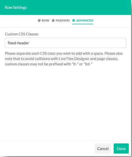
Task: Dismiss the dialog with Cancel
Action: pos(103,148)
